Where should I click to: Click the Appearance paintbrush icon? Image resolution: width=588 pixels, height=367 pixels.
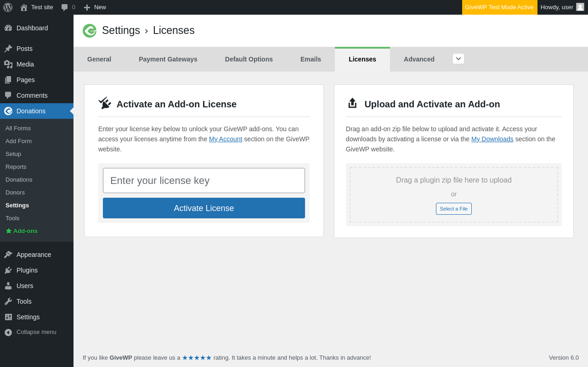(x=8, y=255)
